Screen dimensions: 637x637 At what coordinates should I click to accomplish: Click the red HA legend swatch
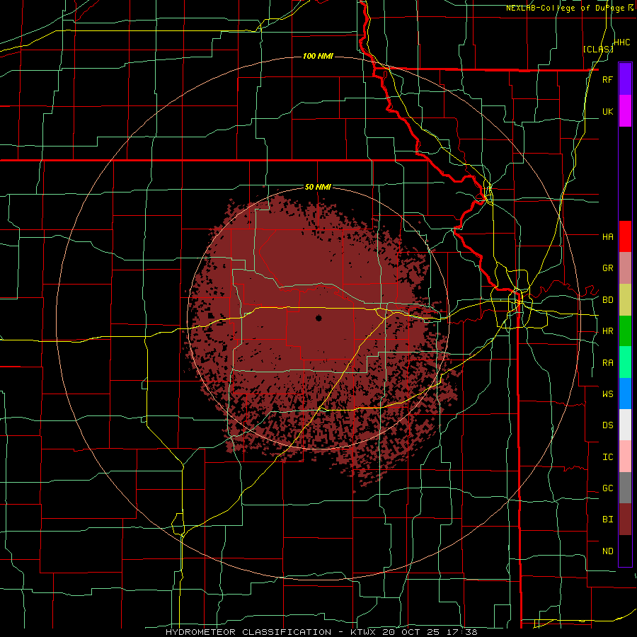(625, 236)
